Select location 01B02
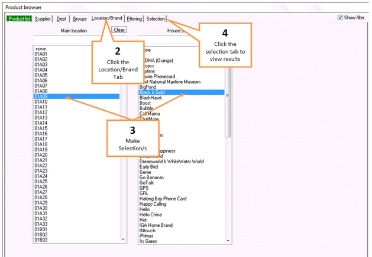 click(x=76, y=235)
